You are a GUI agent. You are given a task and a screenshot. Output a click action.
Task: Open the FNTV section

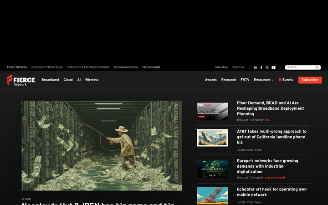pos(245,80)
